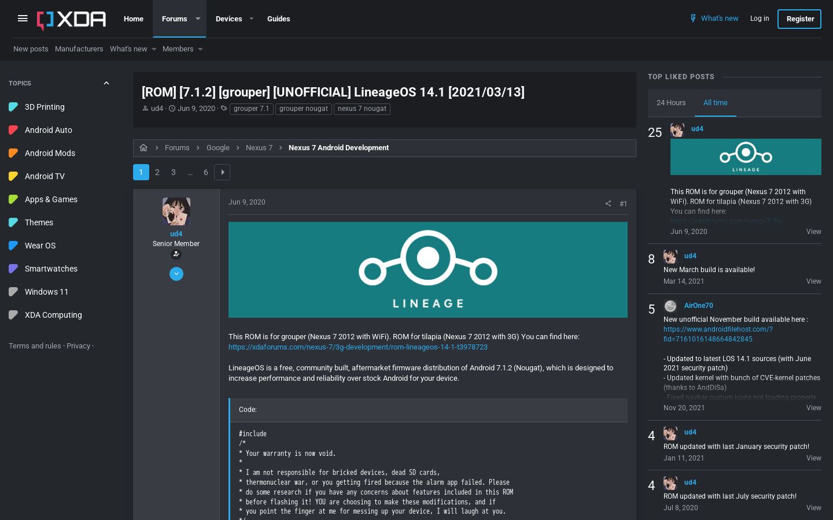Viewport: 833px width, 520px height.
Task: Open Privacy link in sidebar footer
Action: [x=78, y=346]
